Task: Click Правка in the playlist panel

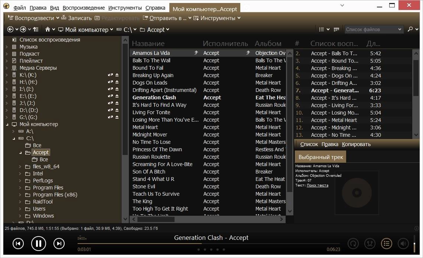Action: click(330, 144)
